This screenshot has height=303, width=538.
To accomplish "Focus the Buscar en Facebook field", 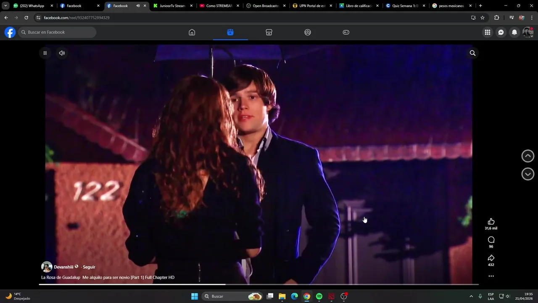I will click(57, 32).
